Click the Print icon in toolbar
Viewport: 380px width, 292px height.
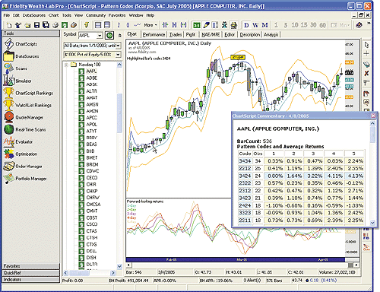click(x=55, y=25)
